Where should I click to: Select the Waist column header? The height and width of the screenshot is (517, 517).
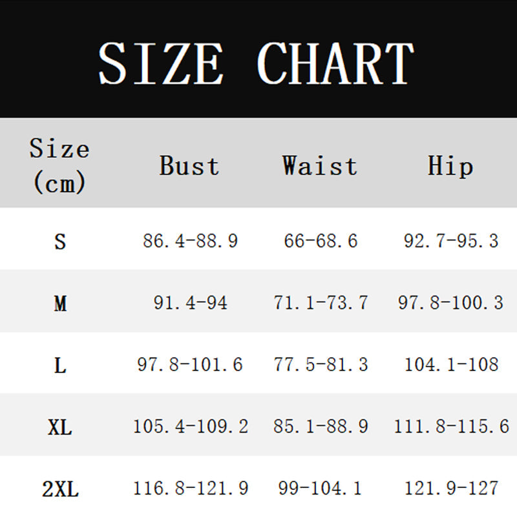coord(320,166)
